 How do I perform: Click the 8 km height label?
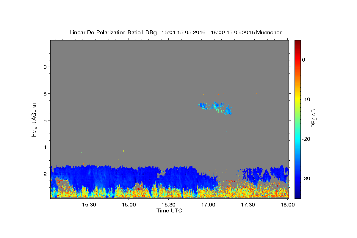click(x=44, y=94)
